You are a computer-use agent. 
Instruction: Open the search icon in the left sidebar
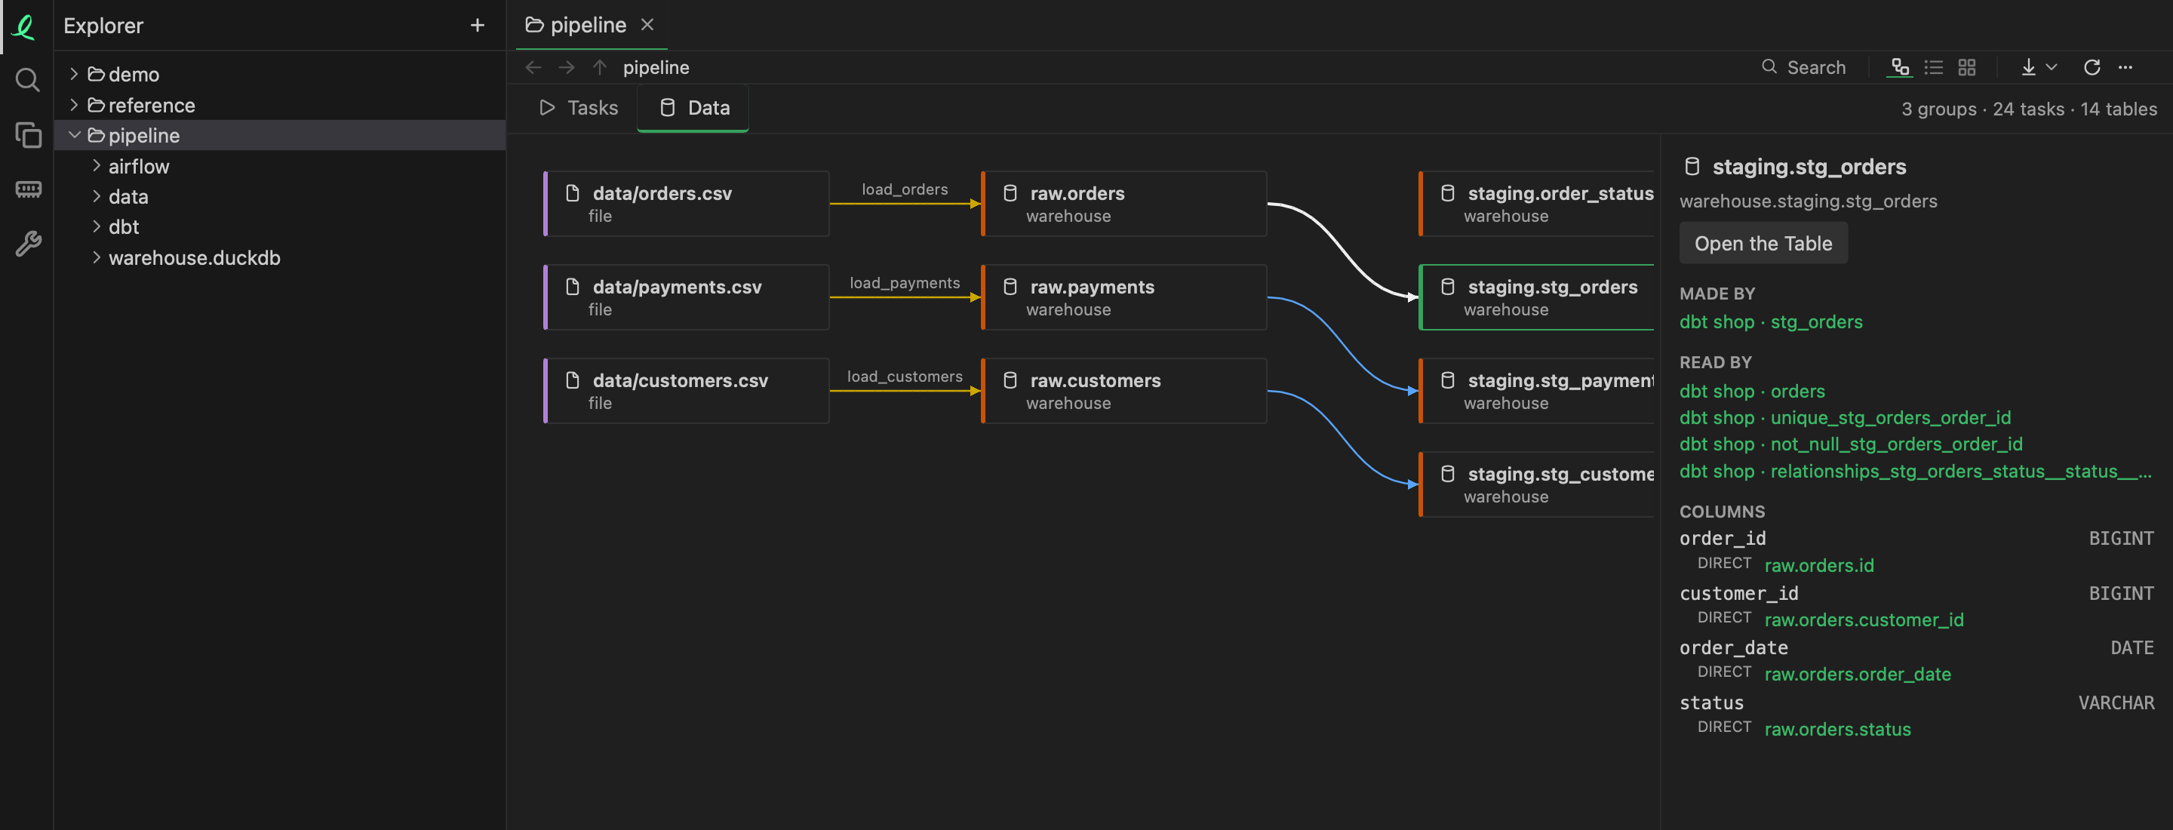point(27,80)
